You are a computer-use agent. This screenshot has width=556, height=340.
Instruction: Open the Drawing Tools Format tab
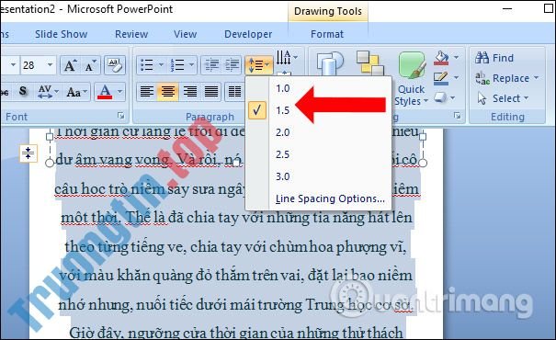(327, 34)
